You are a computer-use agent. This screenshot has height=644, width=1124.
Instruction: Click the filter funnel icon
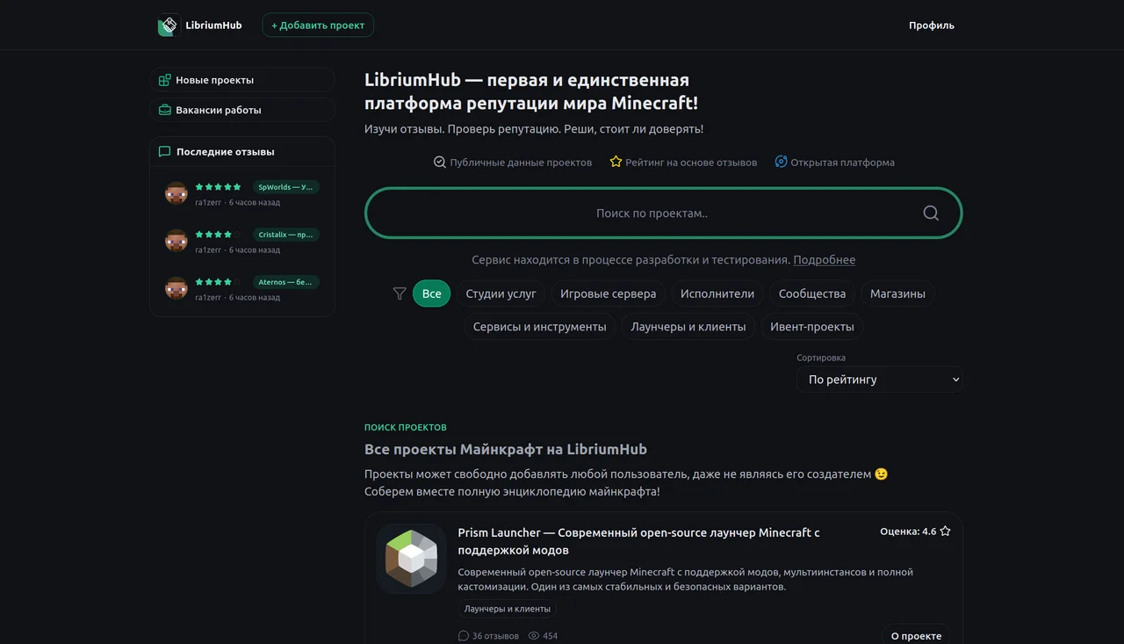[400, 293]
